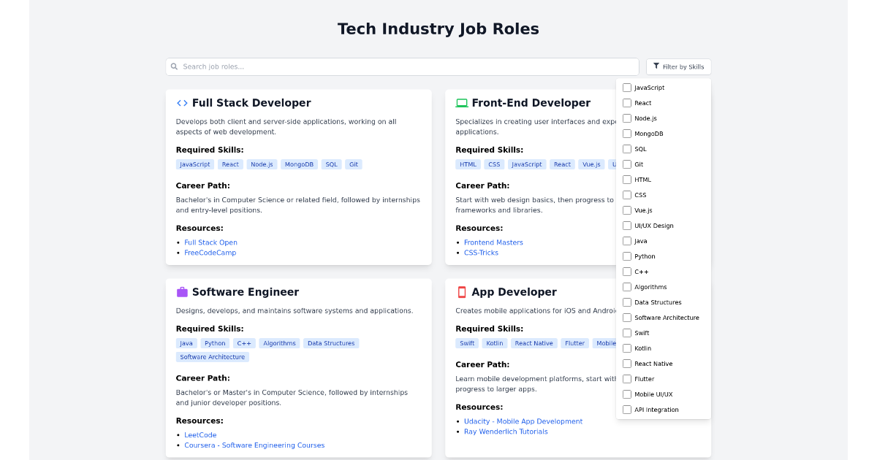This screenshot has width=877, height=460.
Task: Click the magnifier icon in the search bar
Action: (x=174, y=66)
